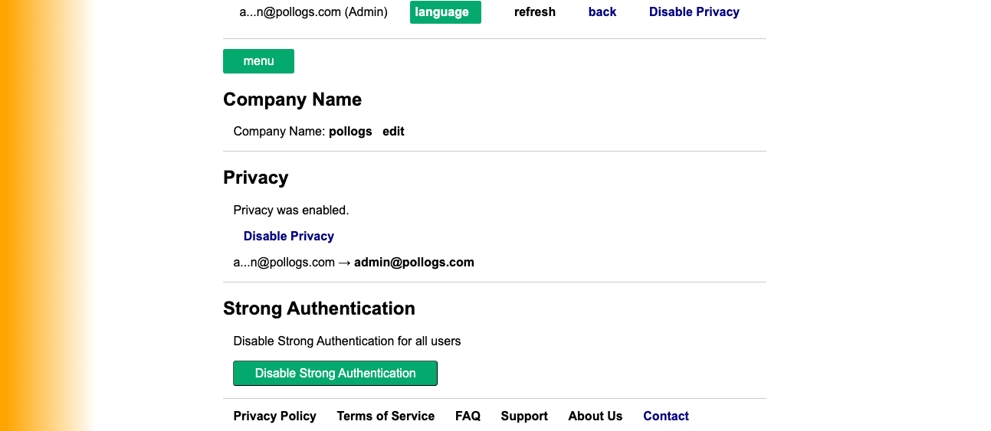
Task: Visit the Support footer link
Action: (x=524, y=416)
